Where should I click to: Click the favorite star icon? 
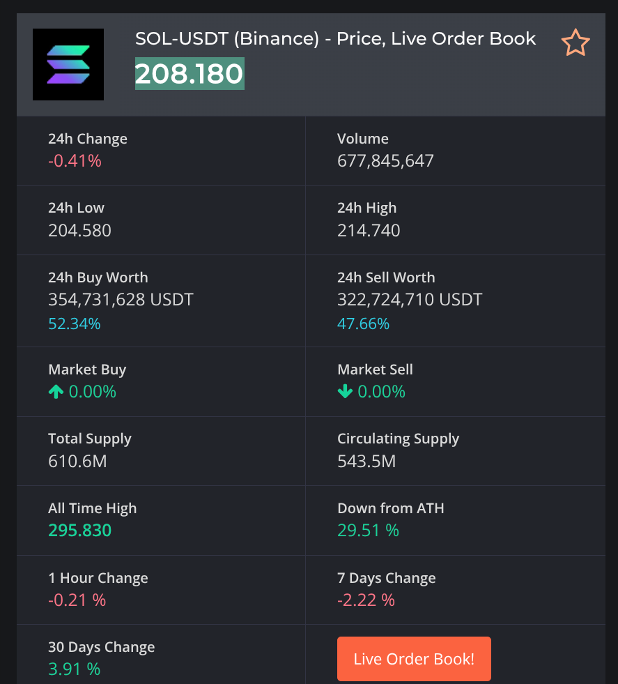click(575, 43)
